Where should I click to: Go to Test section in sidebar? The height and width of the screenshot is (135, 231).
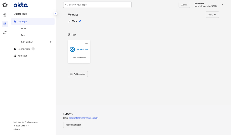(23, 35)
